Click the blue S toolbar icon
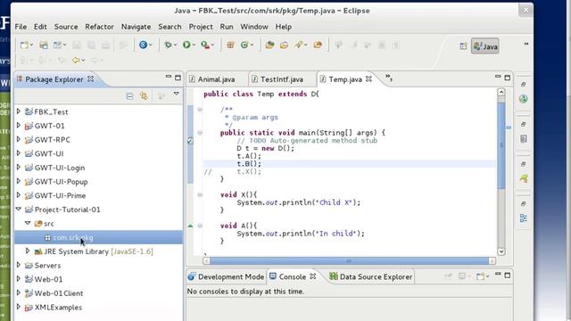The image size is (571, 321). click(143, 45)
